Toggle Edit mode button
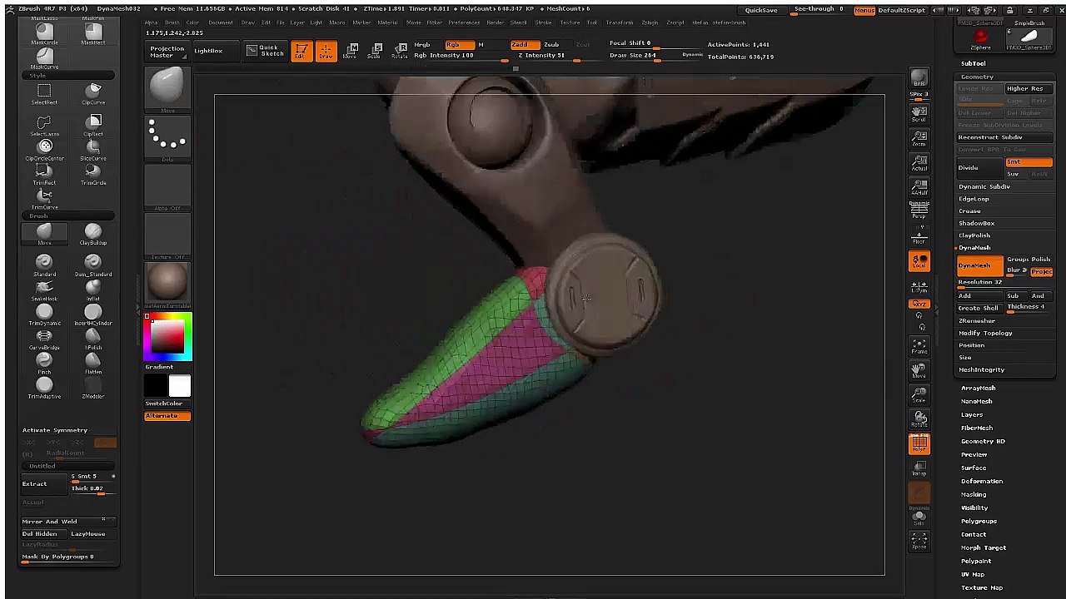The width and height of the screenshot is (1066, 599). [301, 52]
